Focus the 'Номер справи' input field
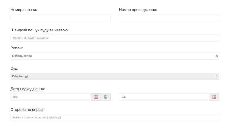Image resolution: width=233 pixels, height=124 pixels. pyautogui.click(x=61, y=18)
